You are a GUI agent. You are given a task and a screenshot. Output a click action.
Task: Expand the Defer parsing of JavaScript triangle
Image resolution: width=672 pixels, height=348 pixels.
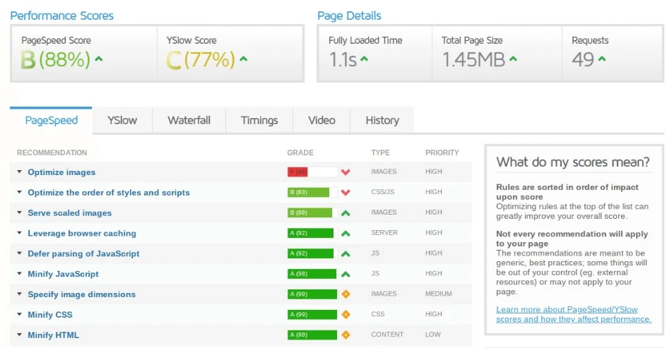[19, 253]
